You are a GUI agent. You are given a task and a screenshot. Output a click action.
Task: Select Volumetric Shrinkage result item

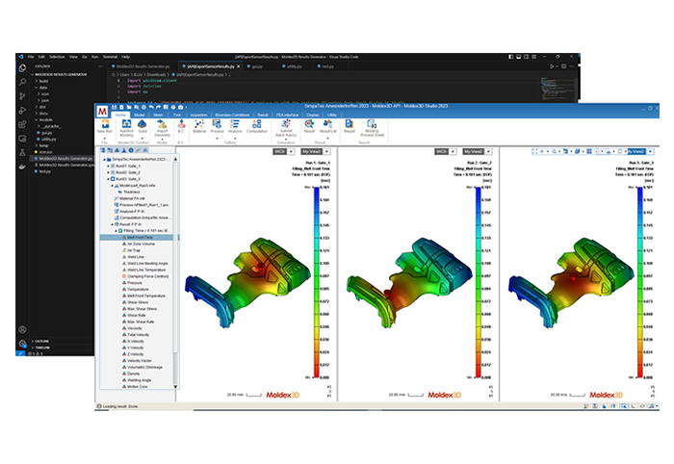(x=144, y=368)
